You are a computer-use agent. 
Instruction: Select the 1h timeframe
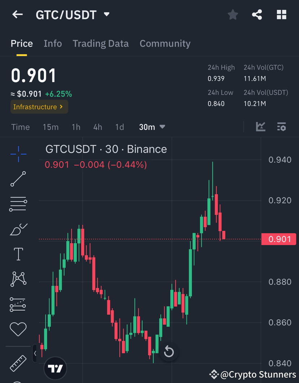click(x=76, y=127)
